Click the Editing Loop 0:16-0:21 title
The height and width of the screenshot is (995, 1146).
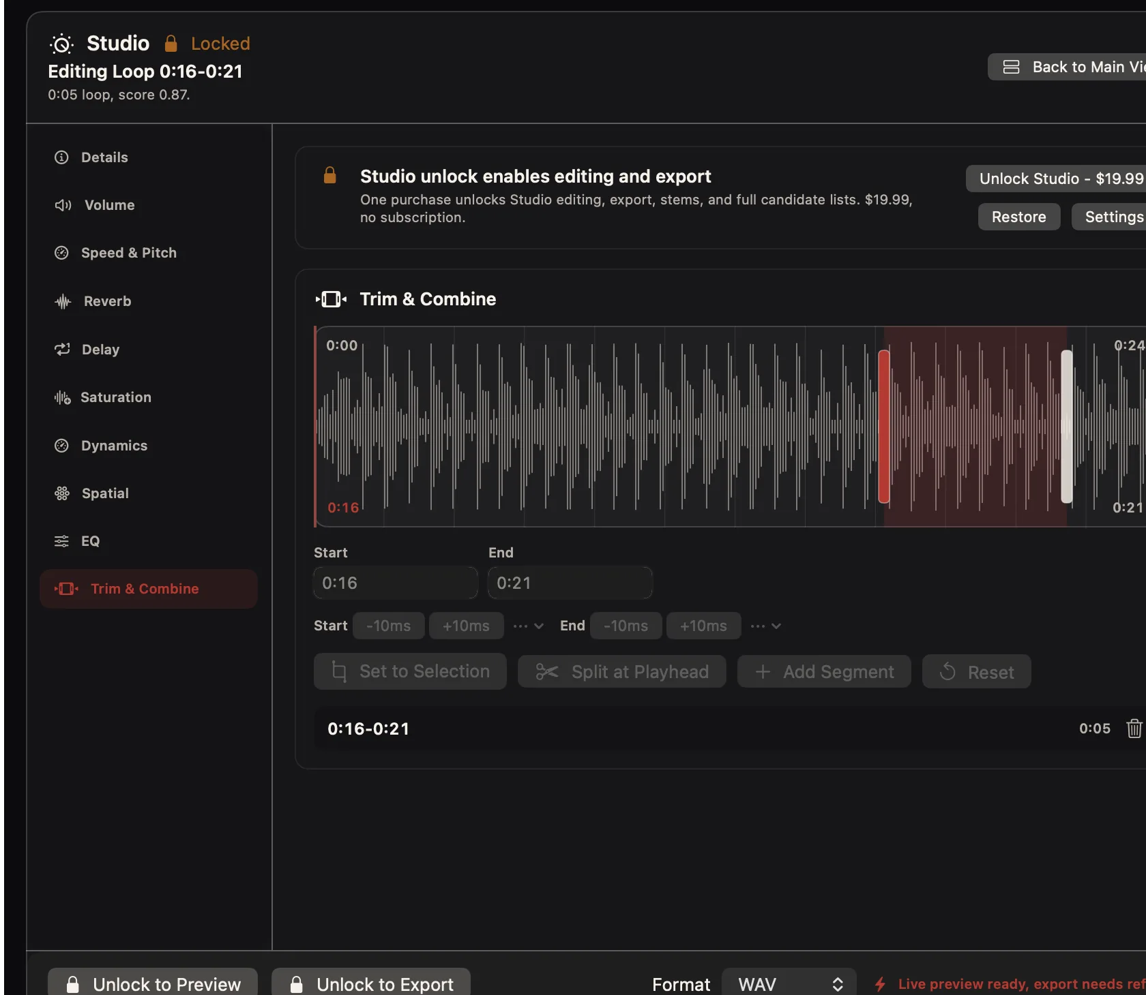point(145,72)
